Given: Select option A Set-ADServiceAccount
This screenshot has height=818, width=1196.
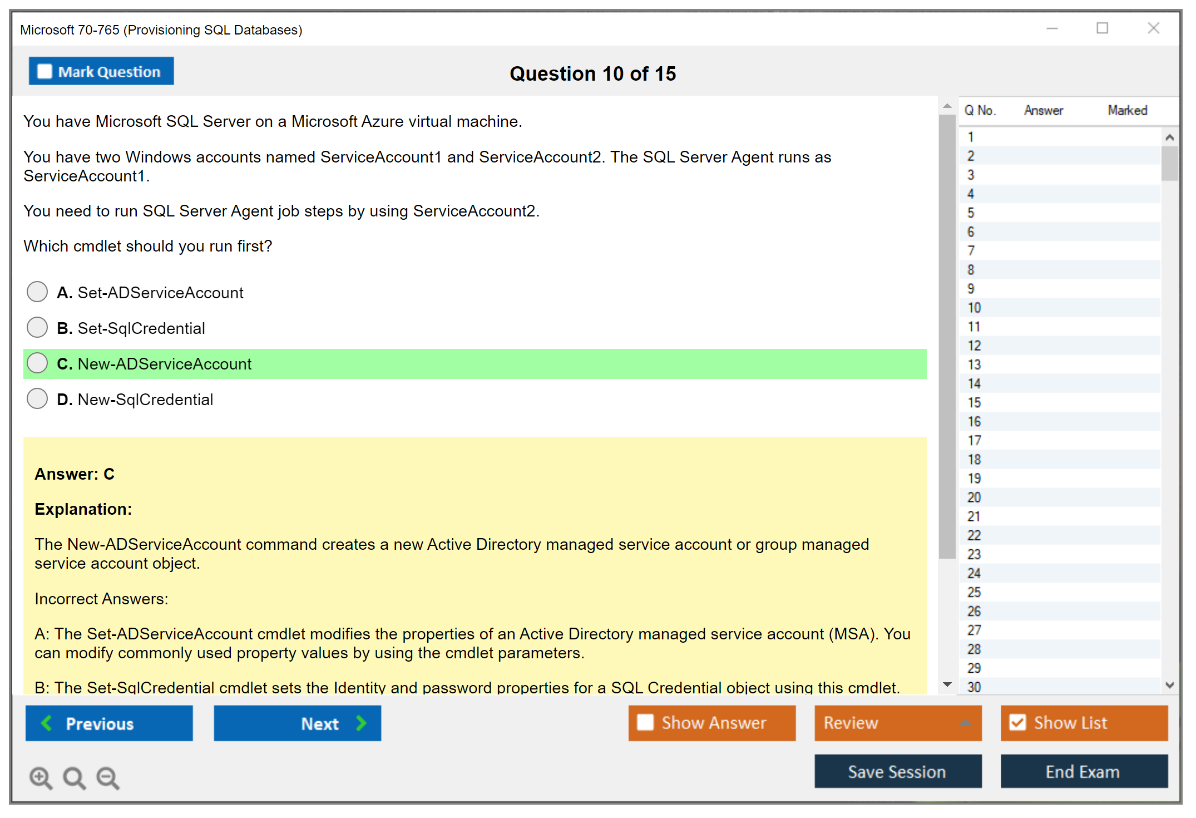Looking at the screenshot, I should point(37,292).
